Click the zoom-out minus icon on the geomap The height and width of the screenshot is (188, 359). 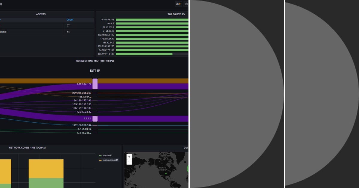coord(129,162)
